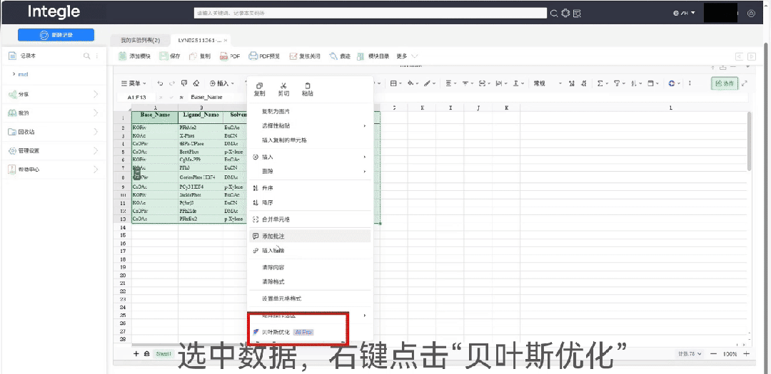Click the cell reference box A1:F13
The width and height of the screenshot is (771, 374).
(136, 97)
